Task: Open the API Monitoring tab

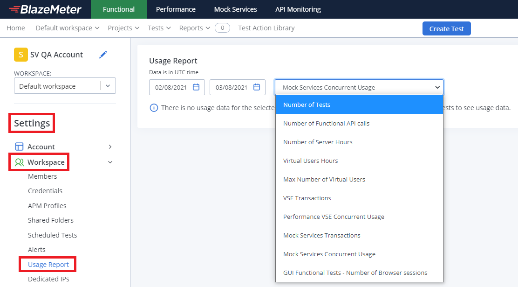Action: point(298,9)
